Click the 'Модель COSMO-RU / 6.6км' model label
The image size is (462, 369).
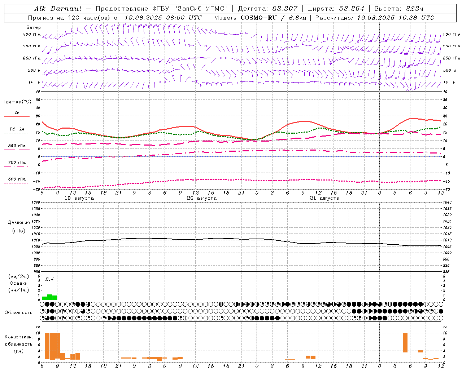(x=260, y=18)
